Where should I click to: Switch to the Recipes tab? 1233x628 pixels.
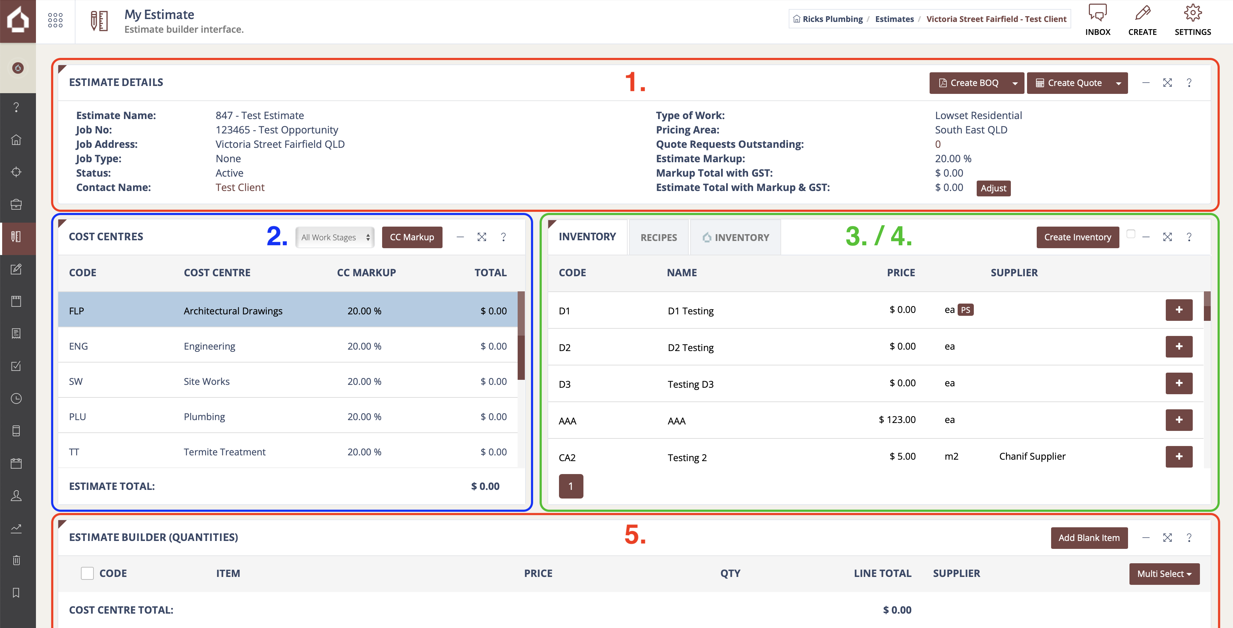click(x=659, y=238)
